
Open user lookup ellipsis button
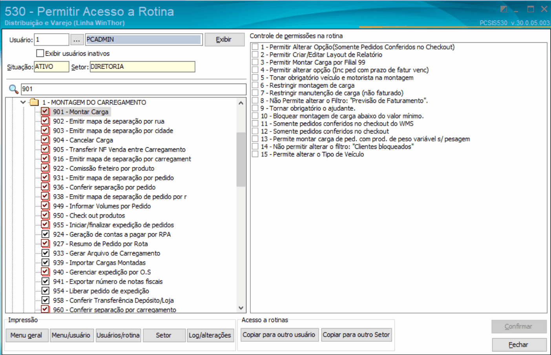[x=77, y=40]
